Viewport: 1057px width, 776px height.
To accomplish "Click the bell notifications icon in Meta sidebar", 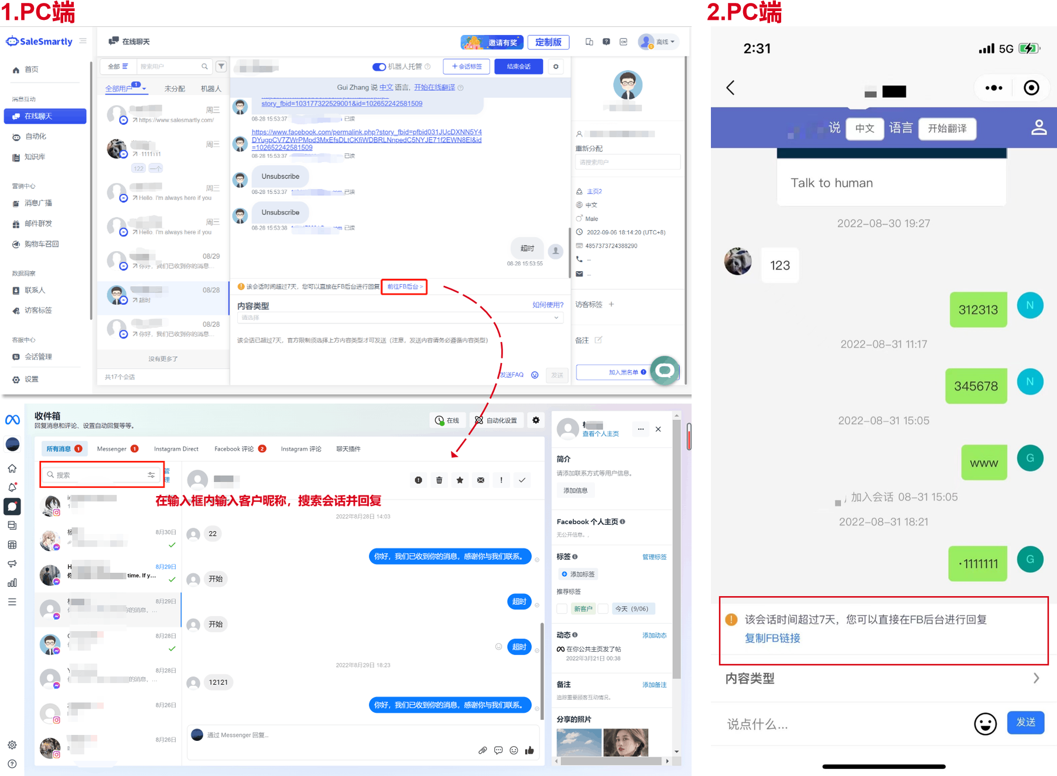I will click(12, 487).
